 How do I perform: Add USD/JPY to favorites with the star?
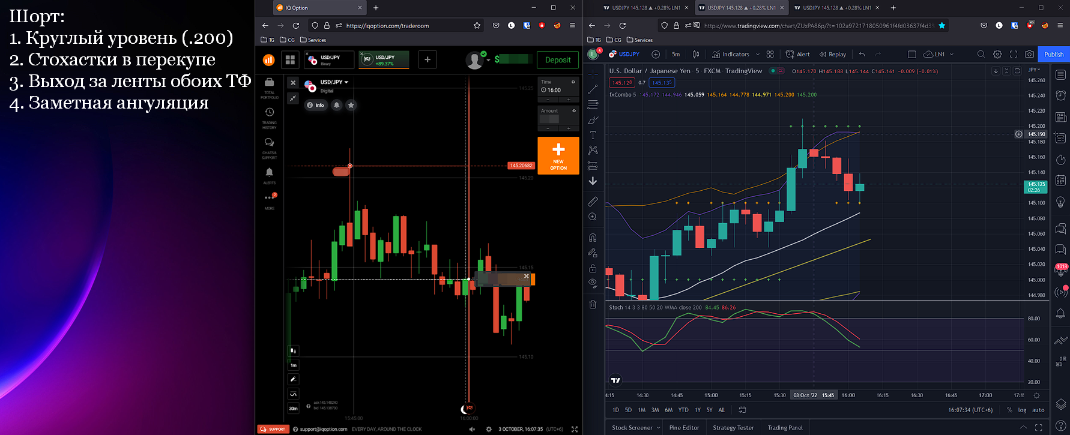[x=351, y=105]
